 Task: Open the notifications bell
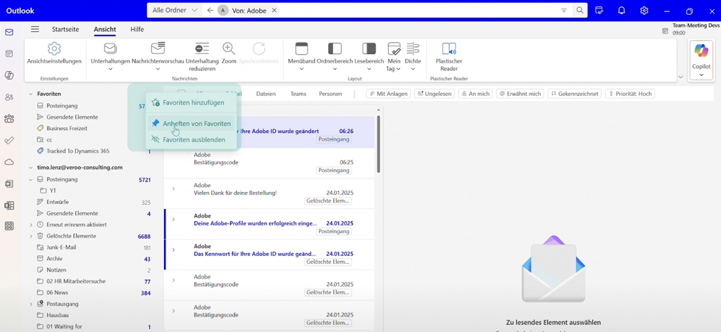point(622,10)
